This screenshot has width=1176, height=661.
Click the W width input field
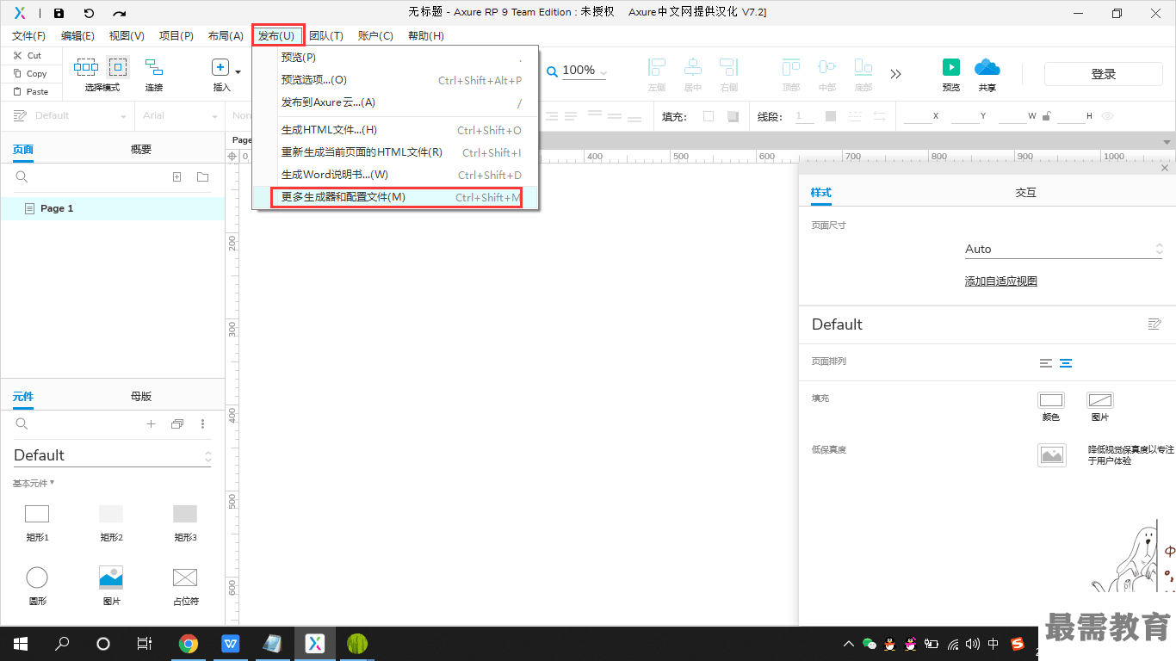click(1013, 116)
